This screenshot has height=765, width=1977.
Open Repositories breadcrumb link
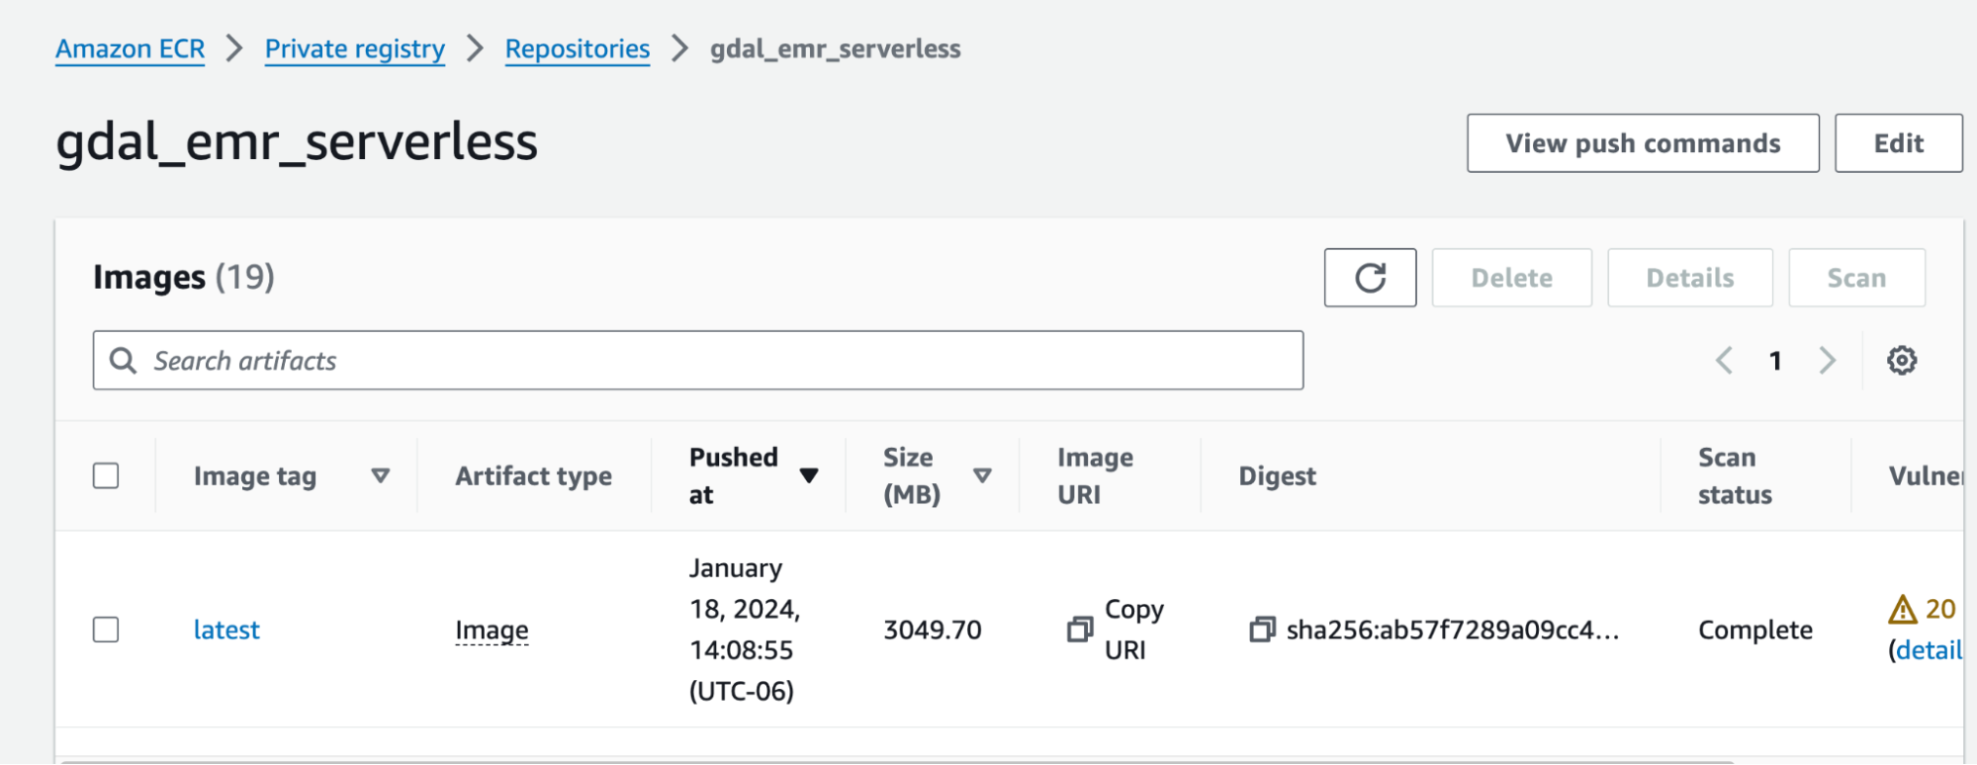point(577,48)
